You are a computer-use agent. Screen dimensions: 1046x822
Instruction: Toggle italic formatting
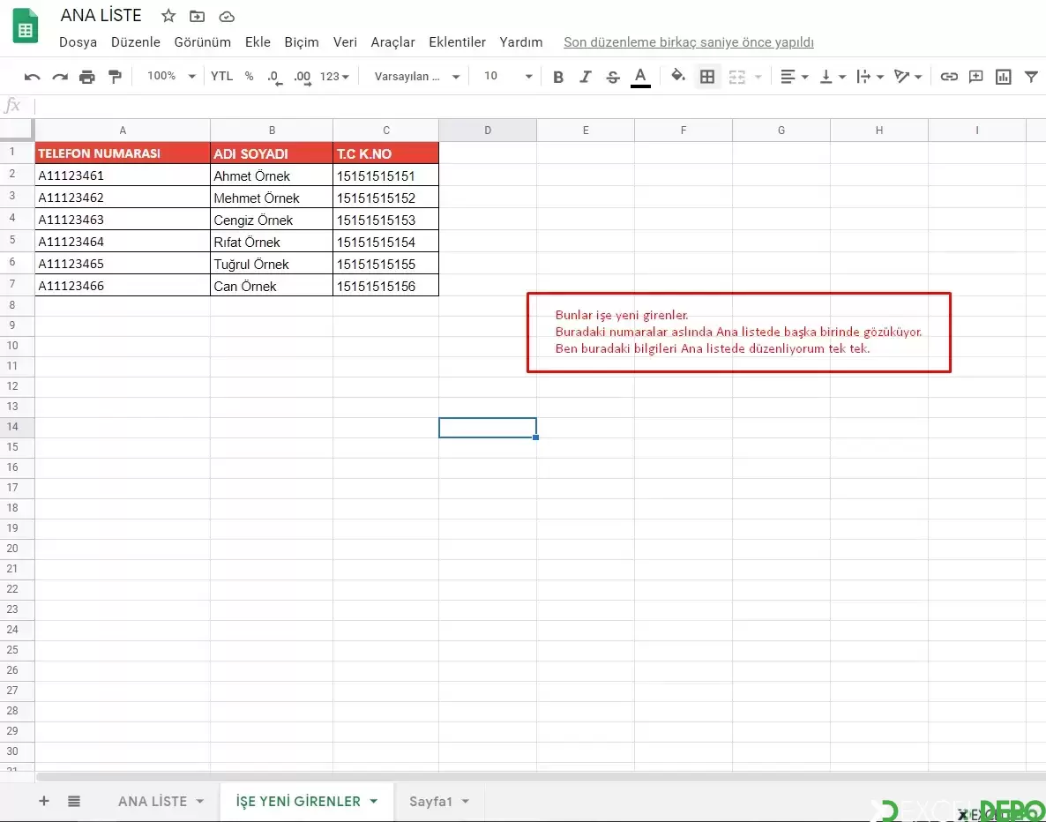(586, 77)
